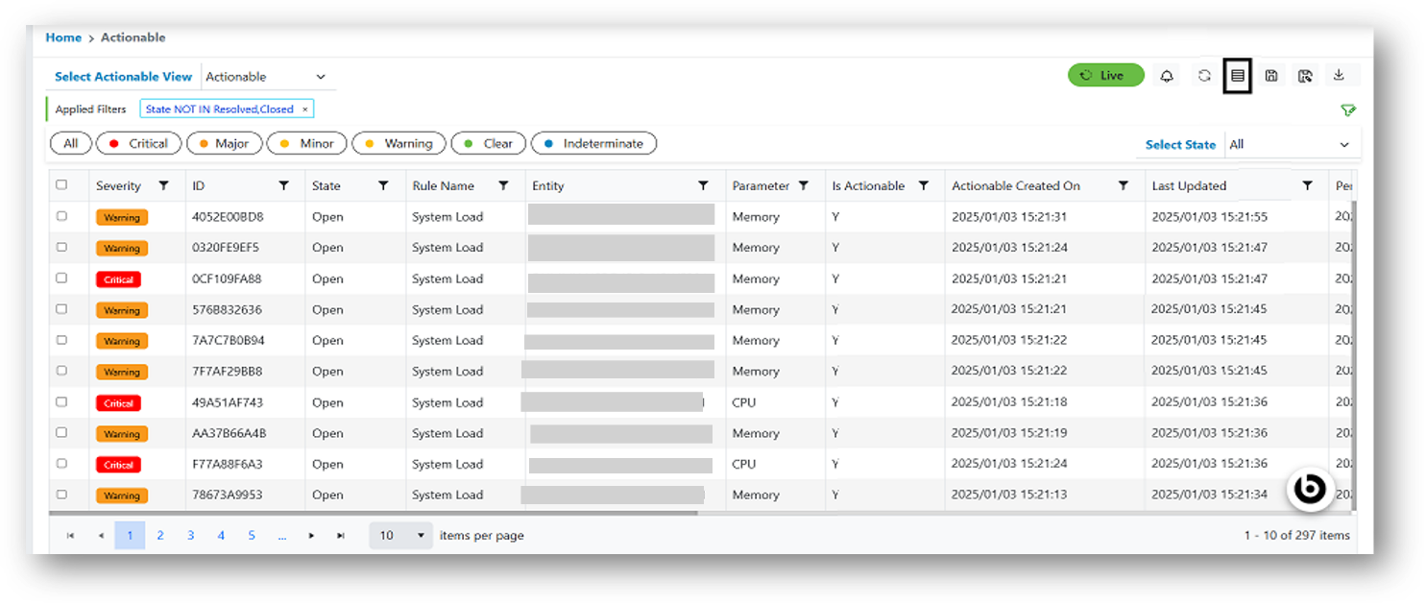Viewport: 1426px width, 605px height.
Task: Check the row 7A7C7B0B94 checkbox
Action: 61,339
